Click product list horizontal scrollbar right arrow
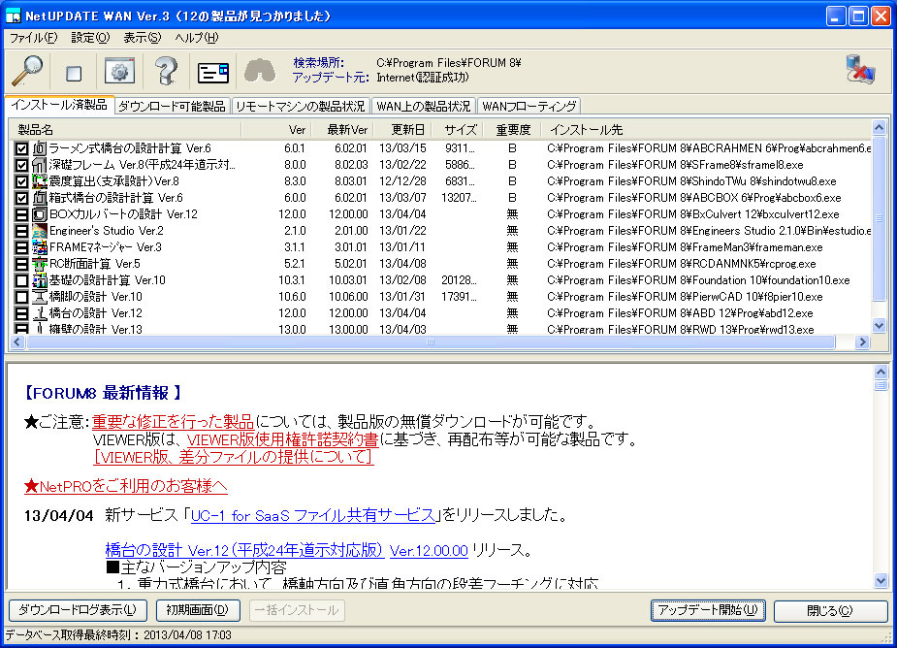The height and width of the screenshot is (648, 897). 862,342
